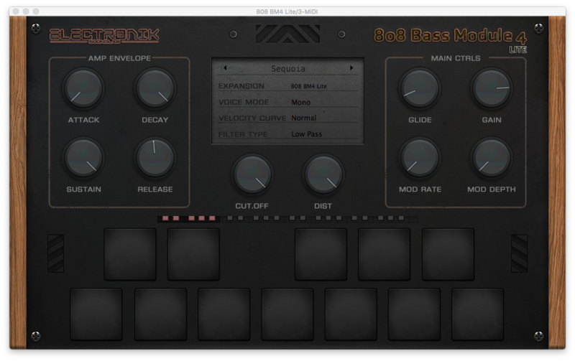
Task: Click the small LED left of emblem
Action: coord(233,34)
